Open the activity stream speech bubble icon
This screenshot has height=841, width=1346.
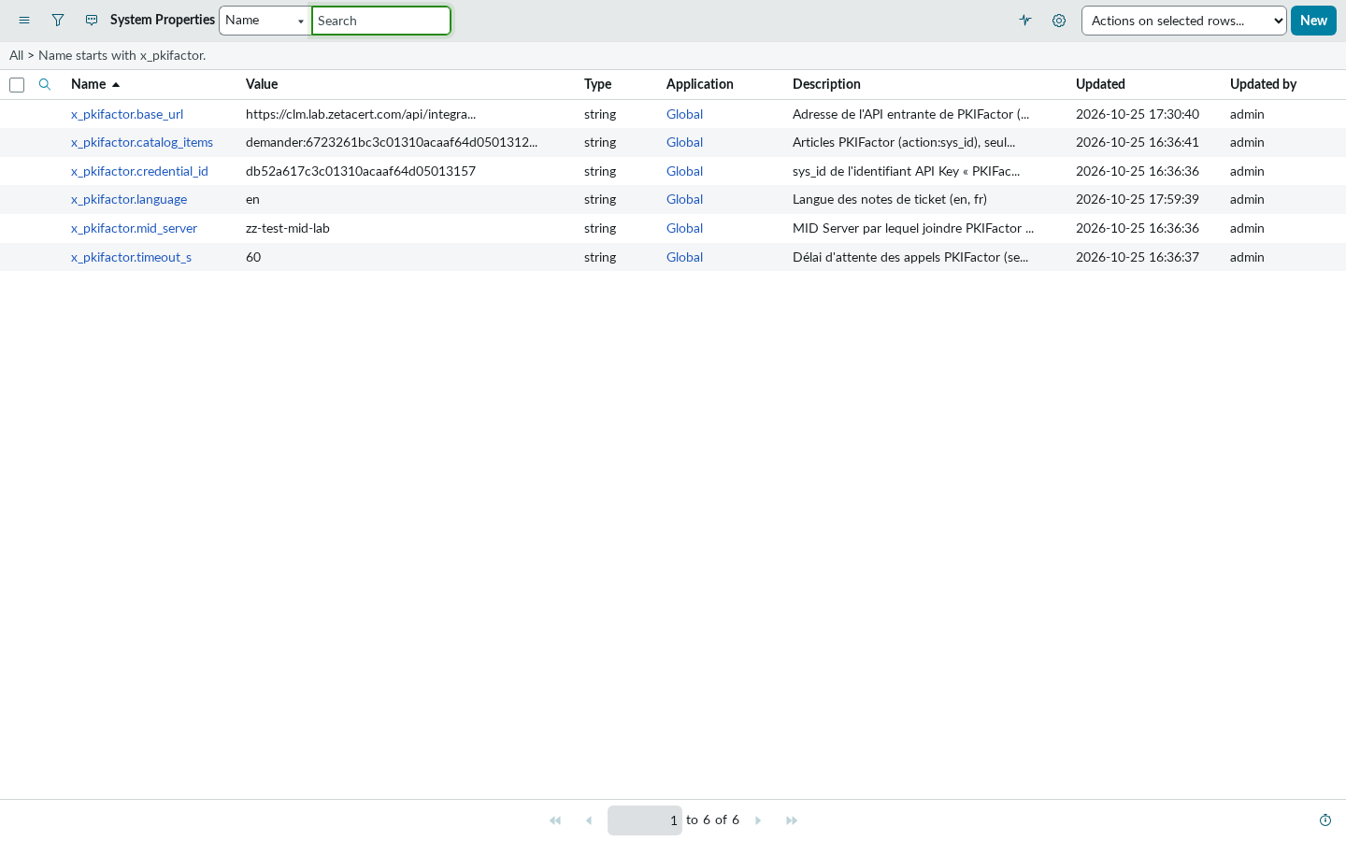[x=92, y=21]
